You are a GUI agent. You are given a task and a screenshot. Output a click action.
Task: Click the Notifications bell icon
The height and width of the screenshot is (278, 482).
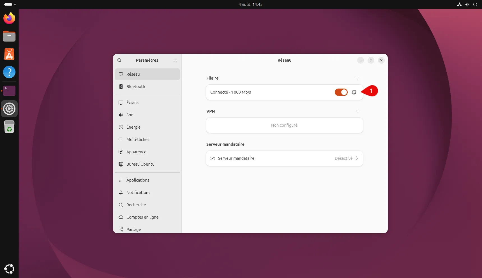pyautogui.click(x=121, y=193)
